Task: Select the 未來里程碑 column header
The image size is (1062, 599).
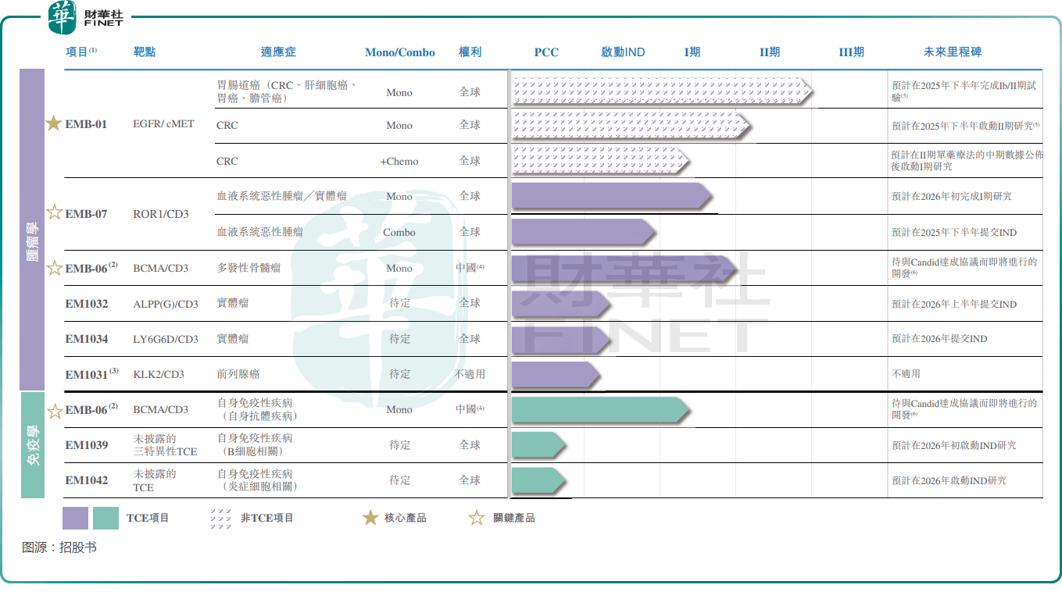Action: (952, 52)
